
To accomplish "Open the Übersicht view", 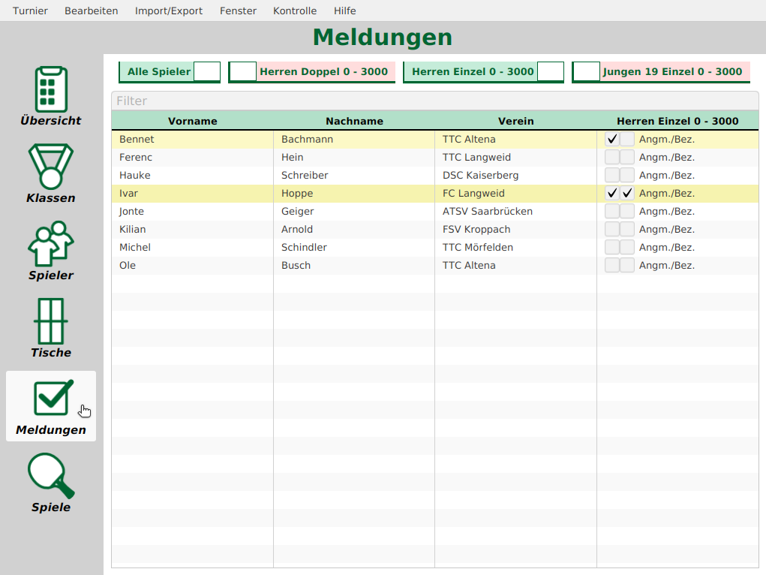I will pos(50,95).
